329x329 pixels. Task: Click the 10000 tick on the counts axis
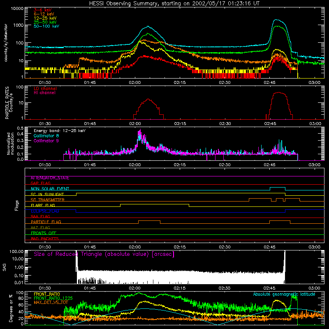(17, 9)
